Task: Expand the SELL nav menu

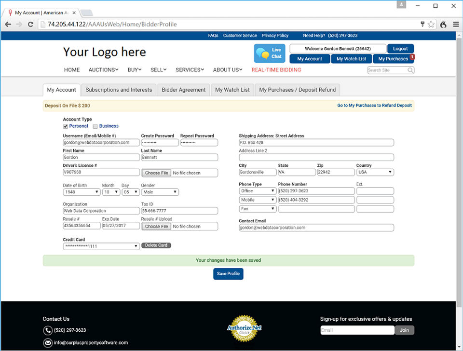Action: coord(159,70)
